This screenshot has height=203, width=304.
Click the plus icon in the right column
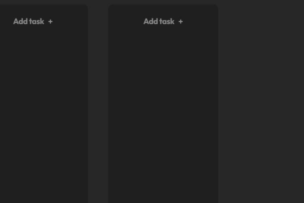(181, 22)
